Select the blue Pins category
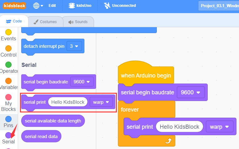The image size is (239, 149). click(x=8, y=122)
